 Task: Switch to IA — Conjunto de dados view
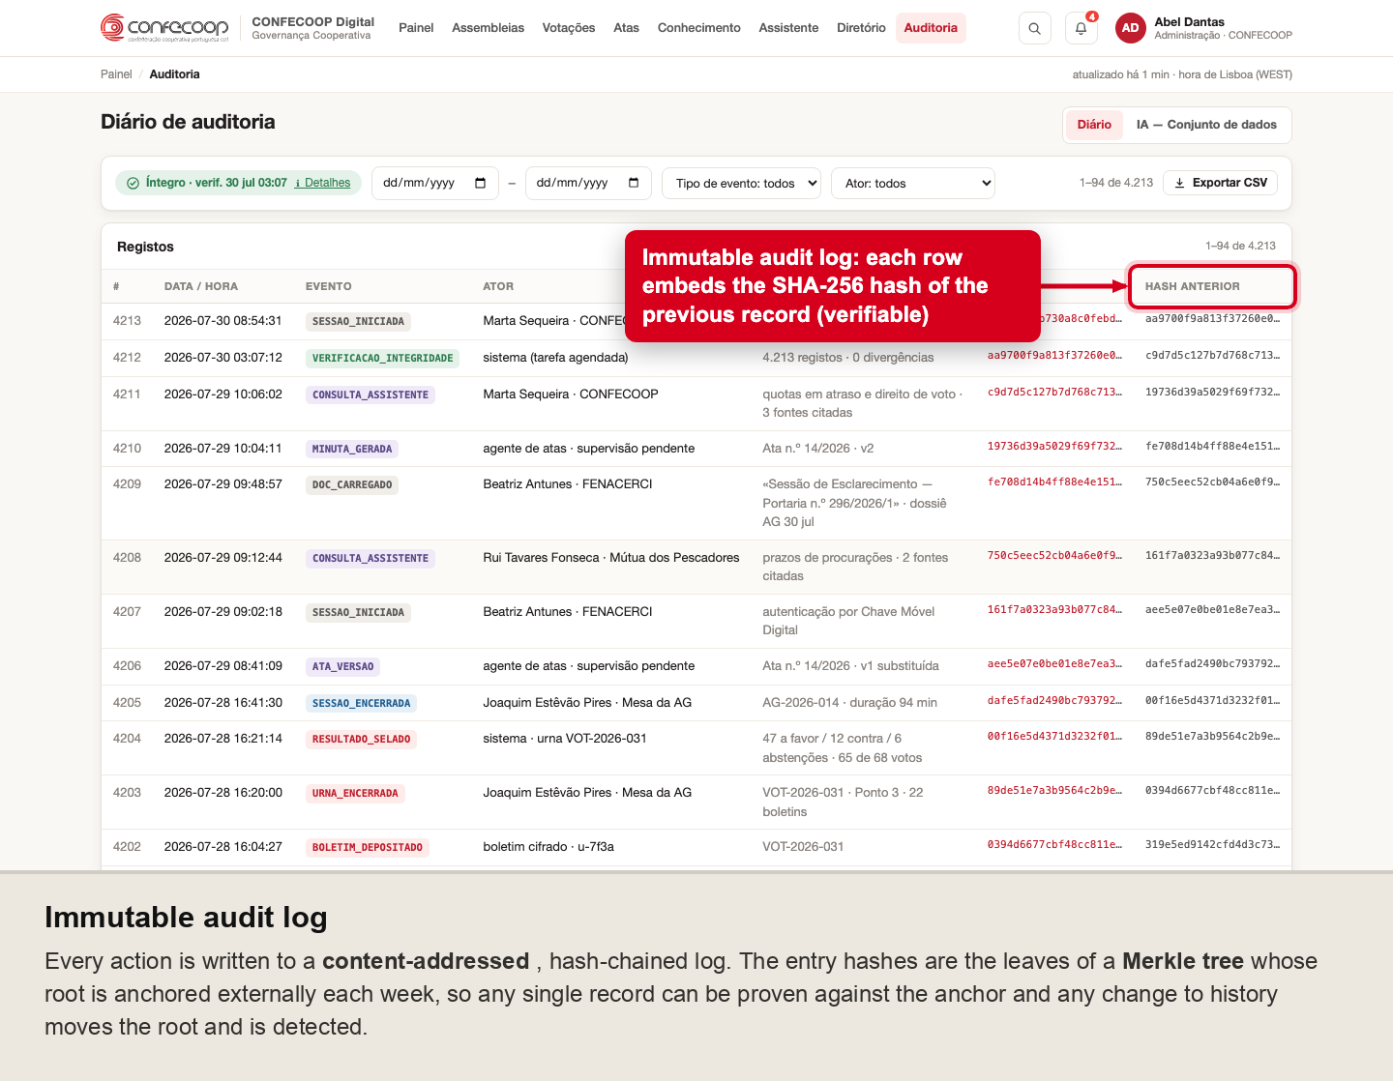(x=1206, y=125)
